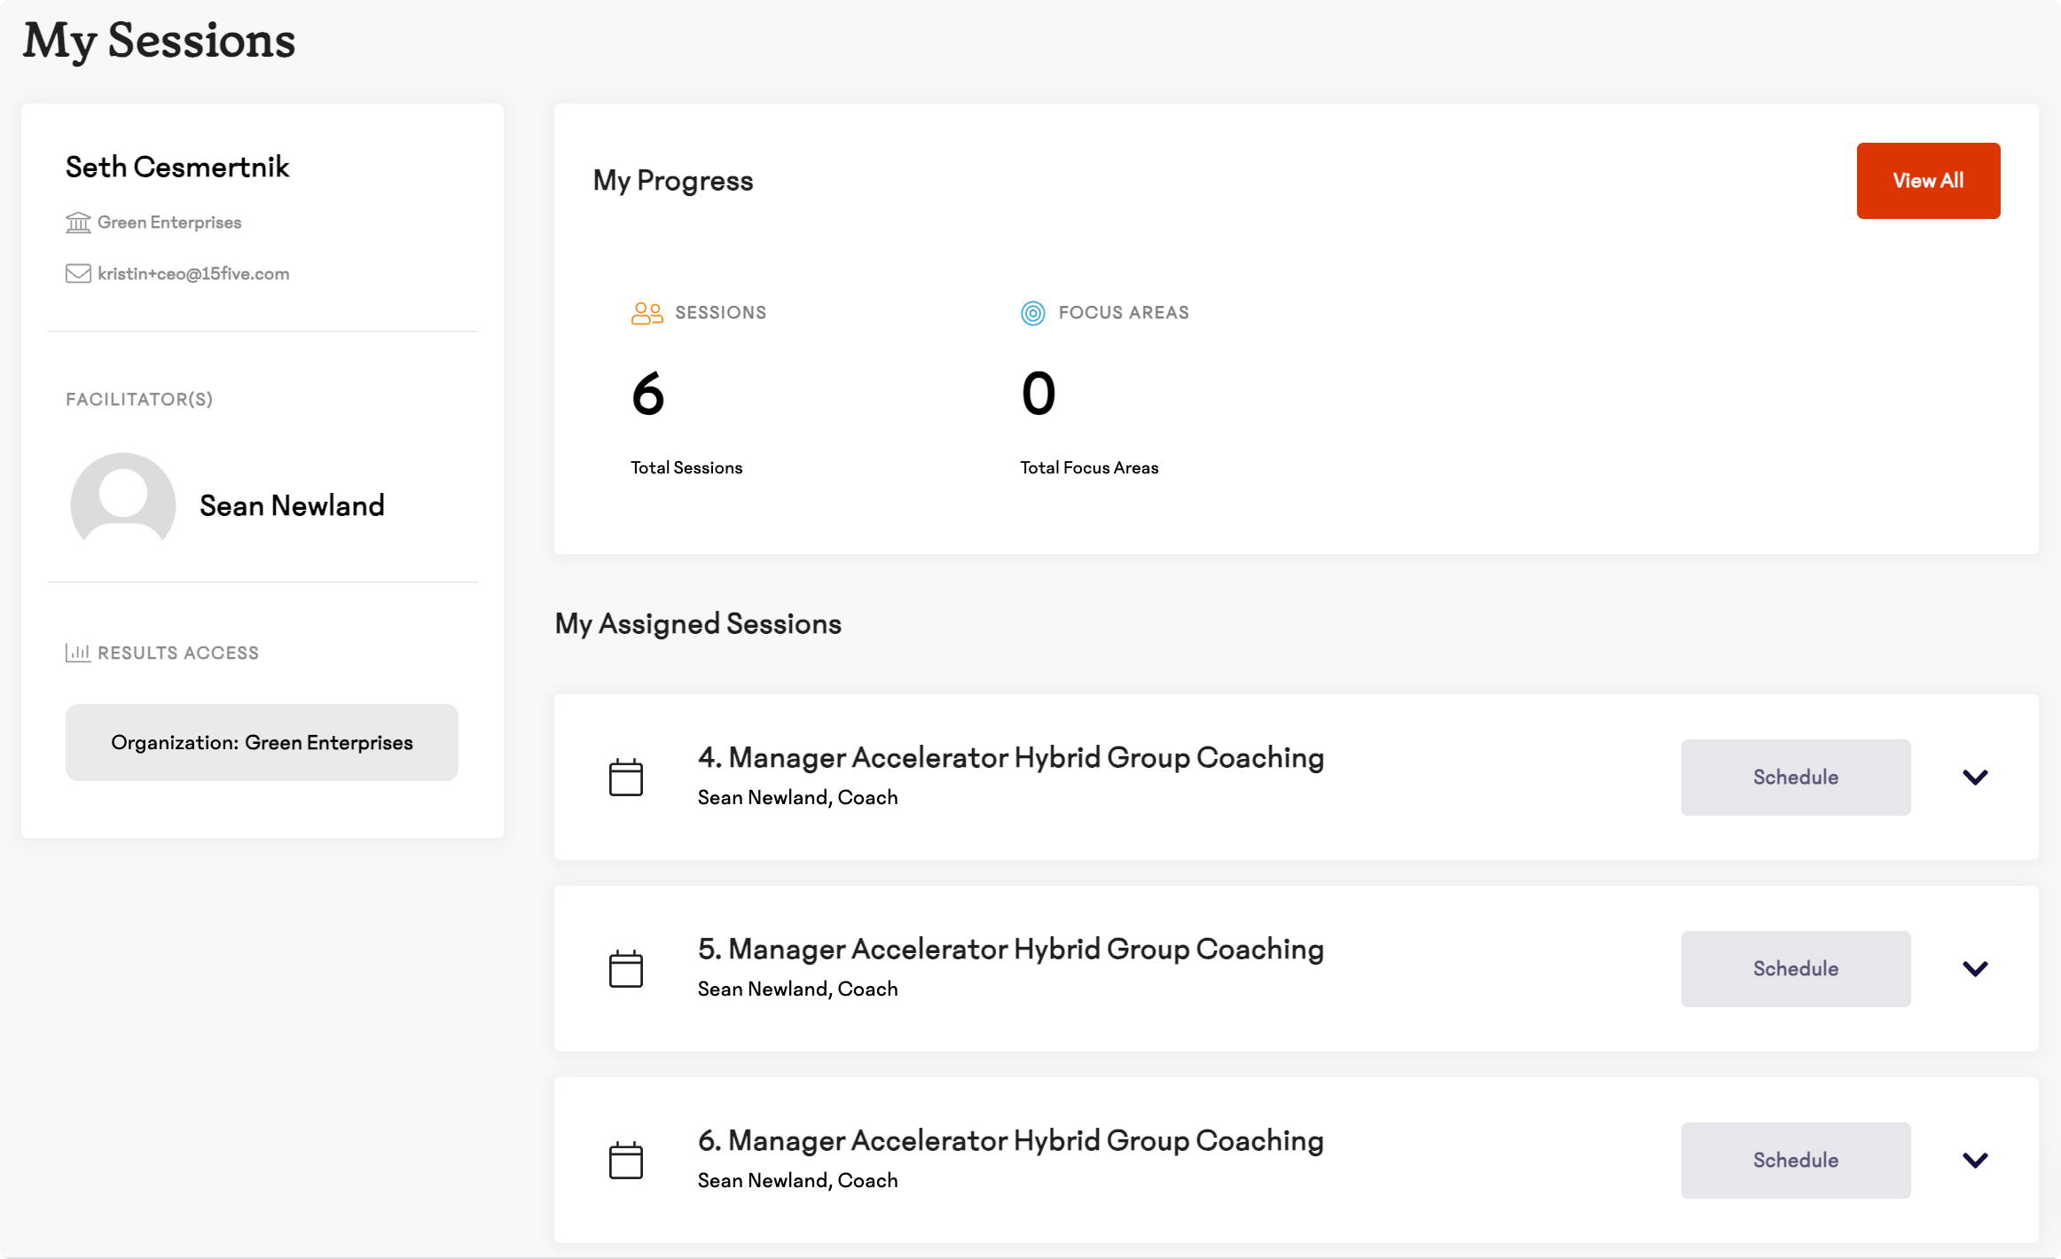Click the total sessions count 6

648,394
